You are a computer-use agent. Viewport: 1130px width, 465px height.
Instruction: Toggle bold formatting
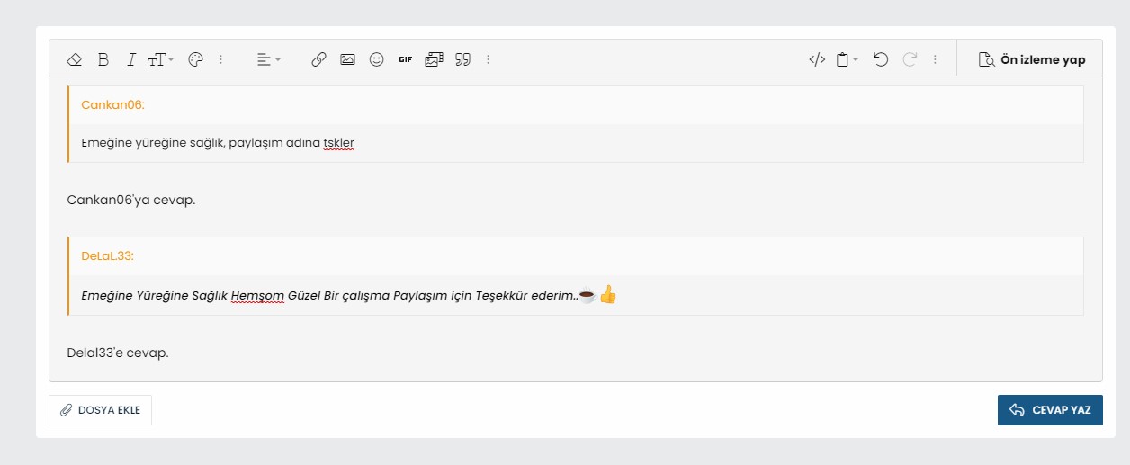pos(103,59)
